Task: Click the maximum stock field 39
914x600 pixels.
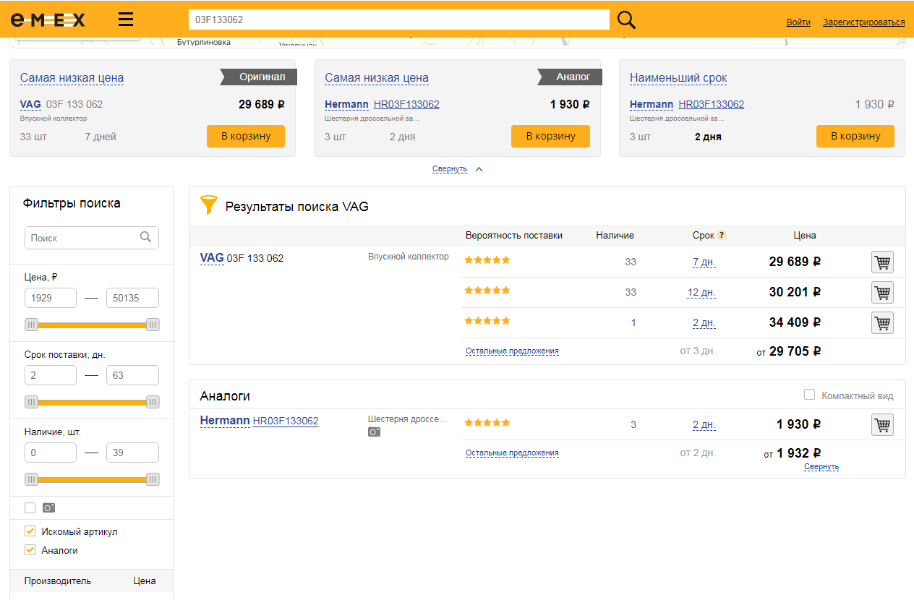Action: [x=132, y=453]
